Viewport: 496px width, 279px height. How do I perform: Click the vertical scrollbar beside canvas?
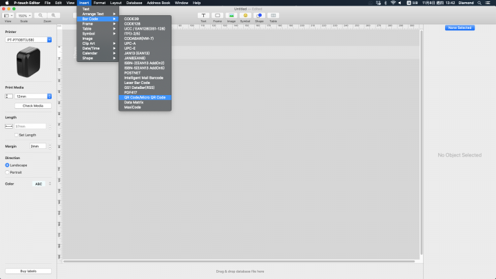pos(421,143)
